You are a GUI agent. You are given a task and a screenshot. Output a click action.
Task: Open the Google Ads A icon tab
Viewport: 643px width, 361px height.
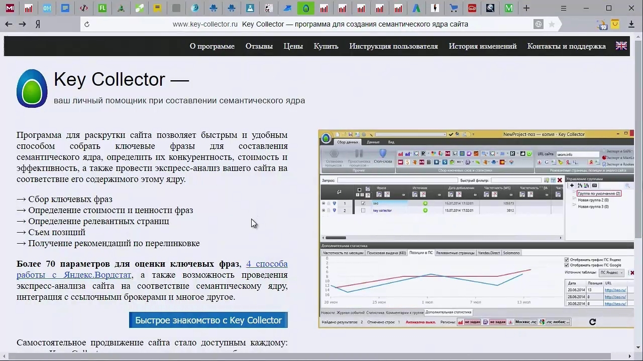point(416,8)
